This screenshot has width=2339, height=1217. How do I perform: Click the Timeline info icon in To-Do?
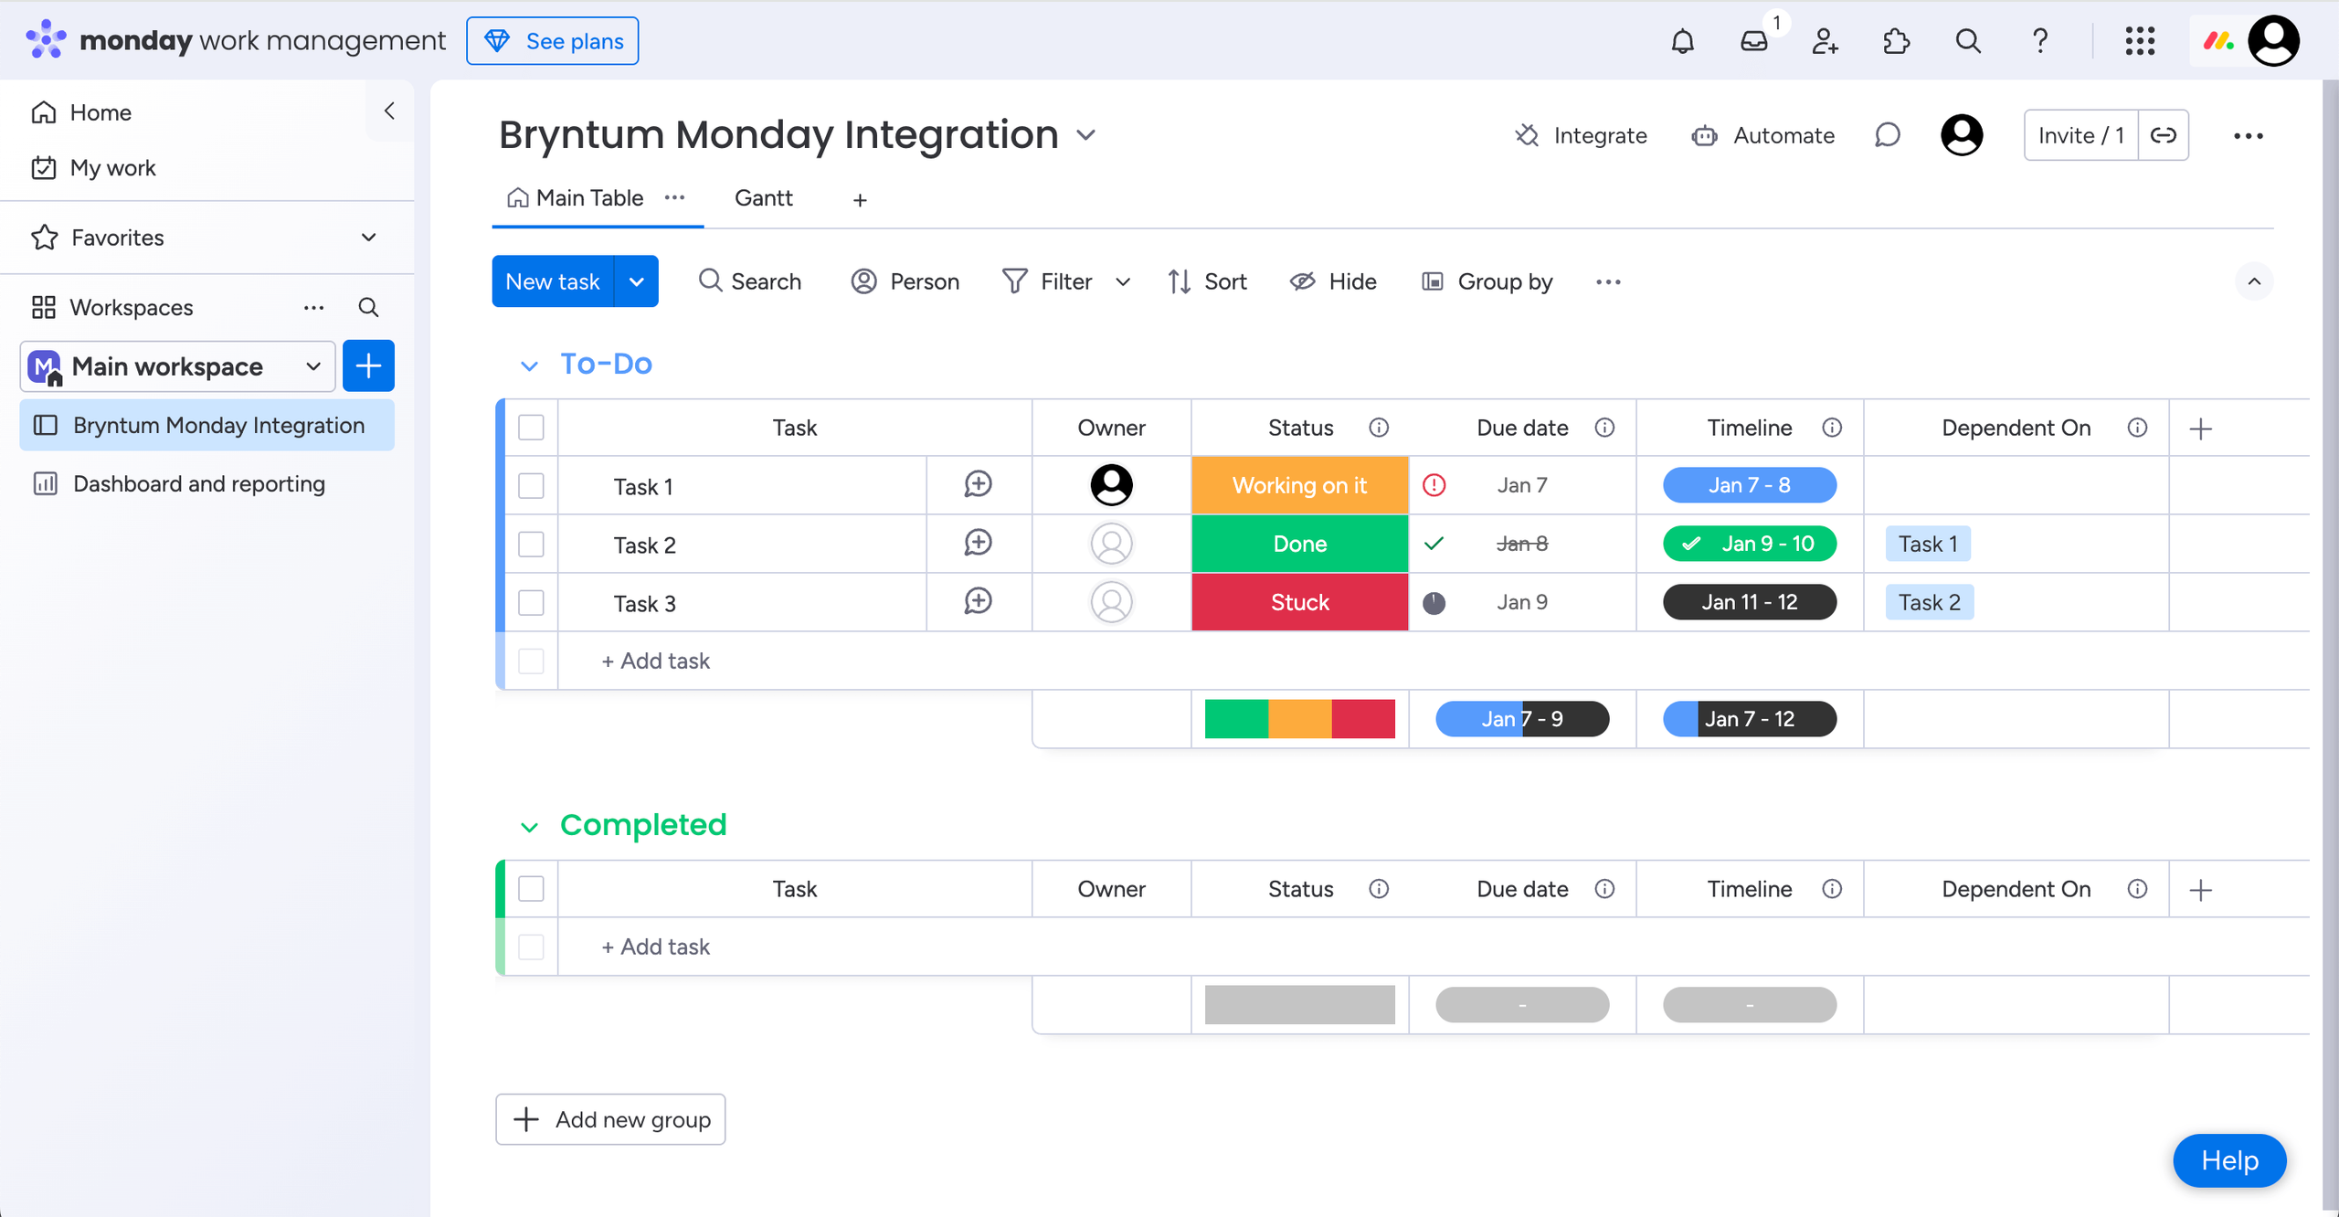(x=1832, y=428)
